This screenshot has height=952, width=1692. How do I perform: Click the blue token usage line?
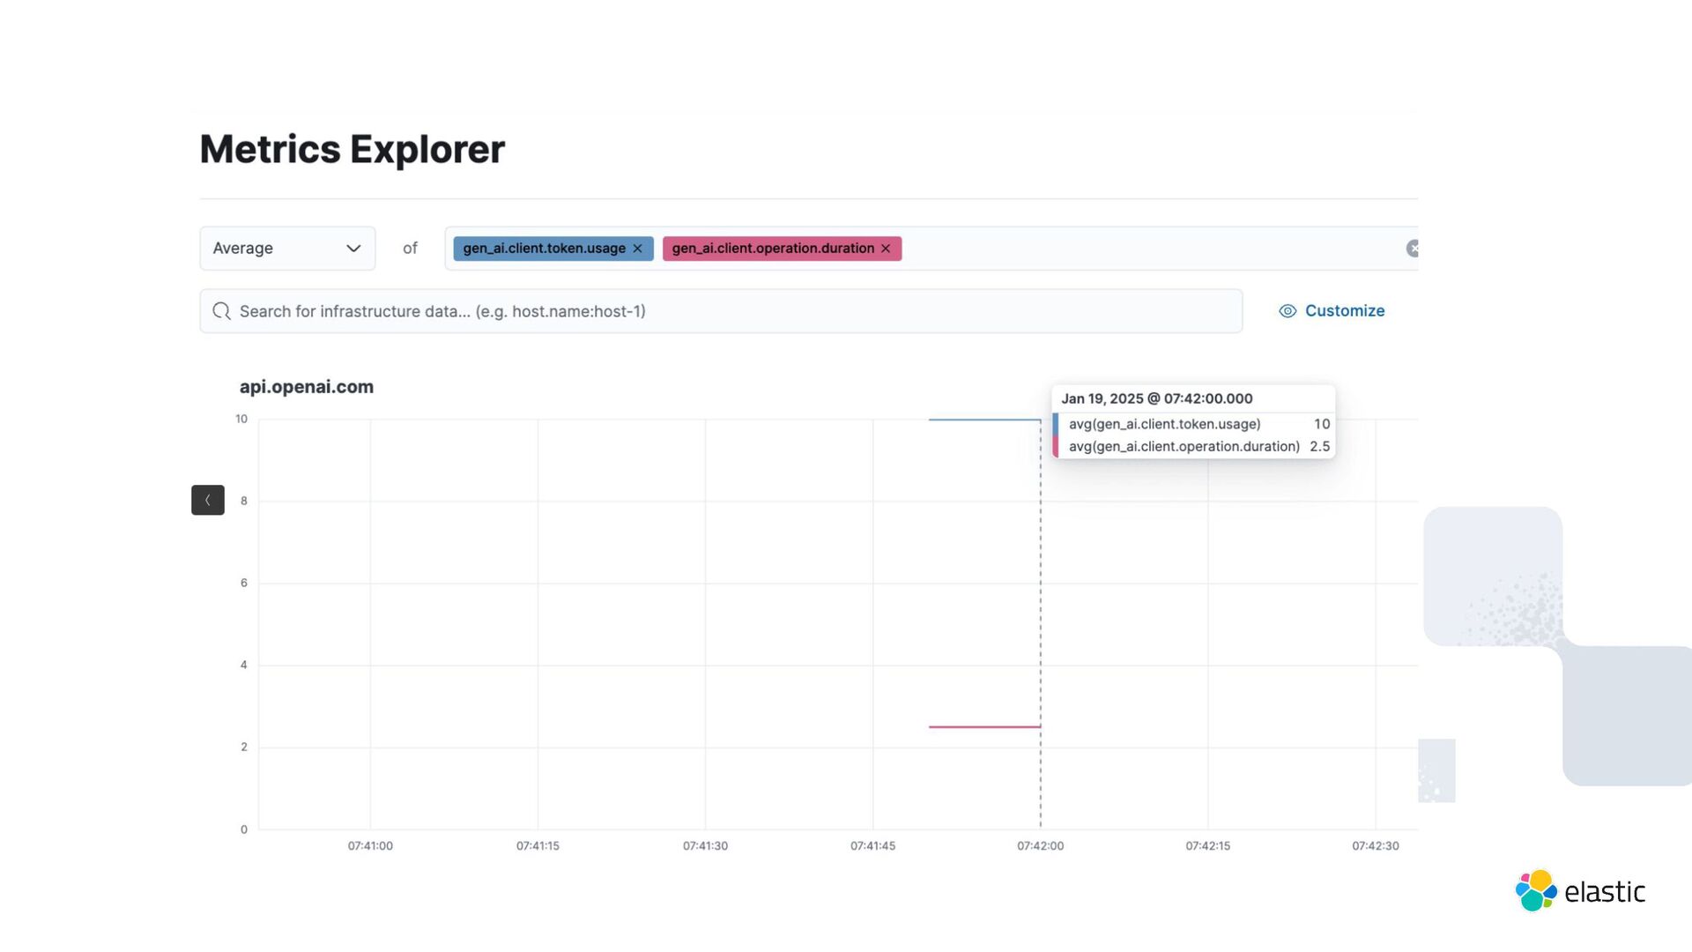[x=983, y=420]
